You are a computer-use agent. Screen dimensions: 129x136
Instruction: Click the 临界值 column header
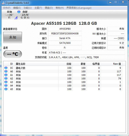point(94,64)
